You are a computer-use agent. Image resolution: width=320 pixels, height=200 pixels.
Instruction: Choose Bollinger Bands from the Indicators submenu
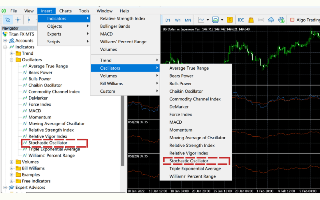click(x=115, y=26)
